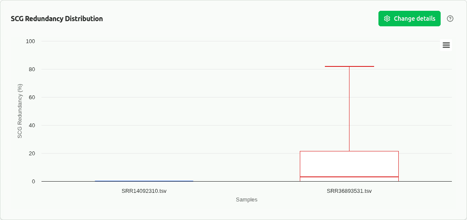Click the flat SRR14092310.tsv box plot
This screenshot has height=220, width=467.
click(144, 181)
